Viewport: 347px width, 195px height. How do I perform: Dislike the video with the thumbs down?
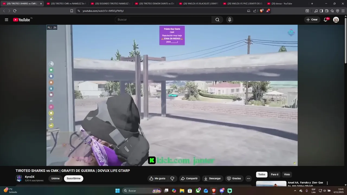coord(172,178)
